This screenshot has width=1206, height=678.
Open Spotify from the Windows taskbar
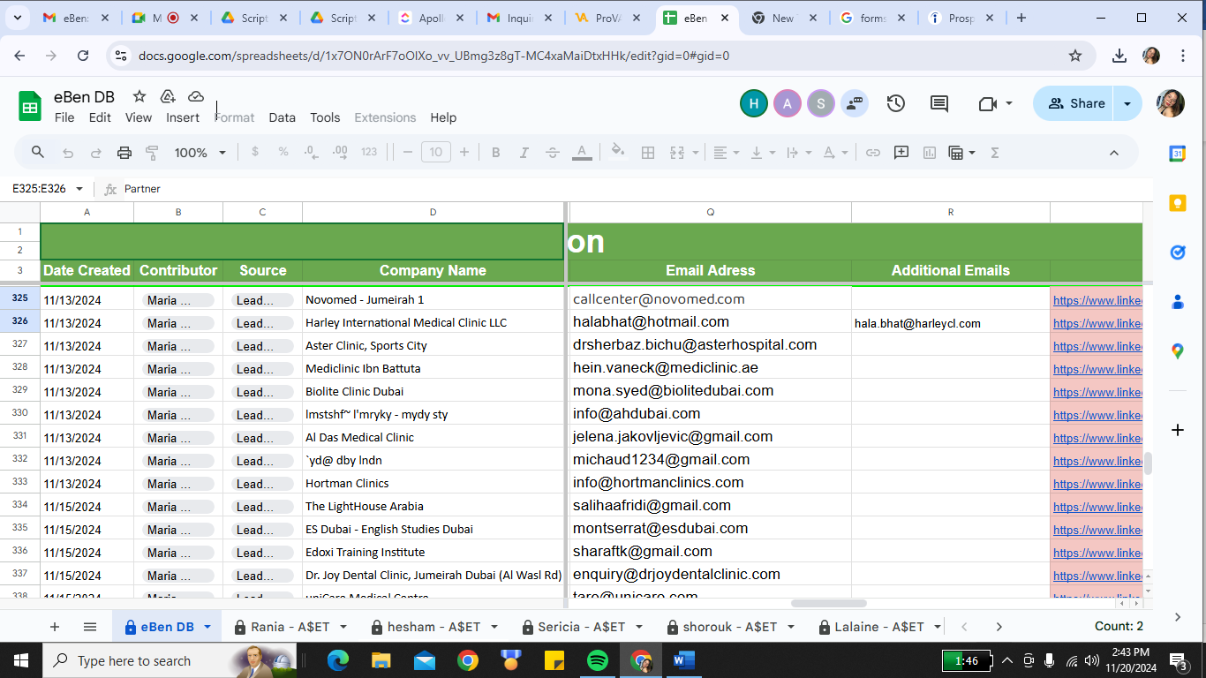coord(598,660)
